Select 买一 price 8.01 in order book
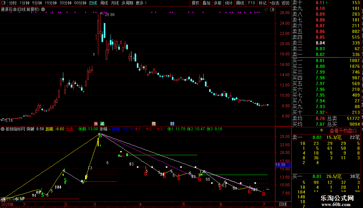 320,61
